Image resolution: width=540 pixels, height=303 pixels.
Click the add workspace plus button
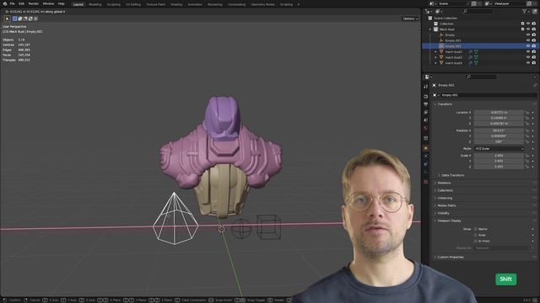point(298,4)
